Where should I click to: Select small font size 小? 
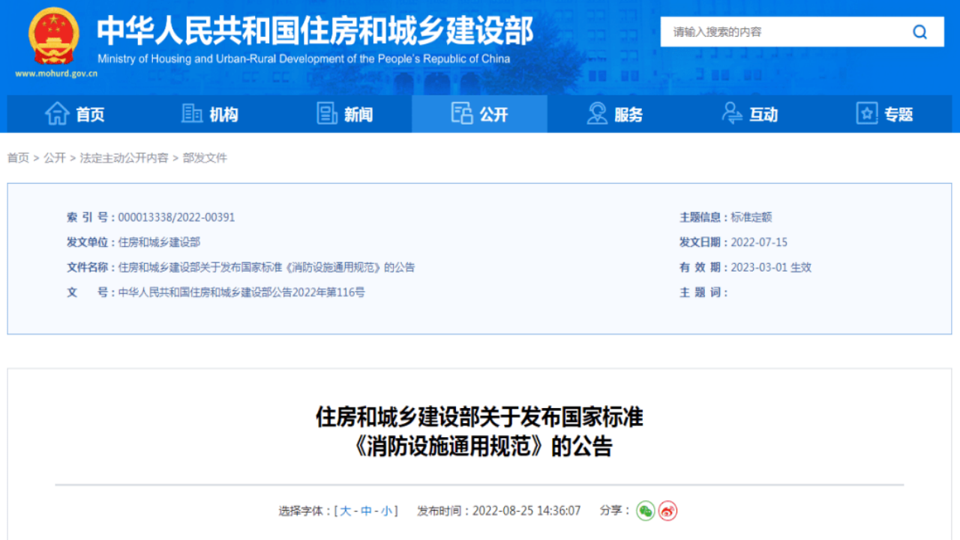[386, 511]
